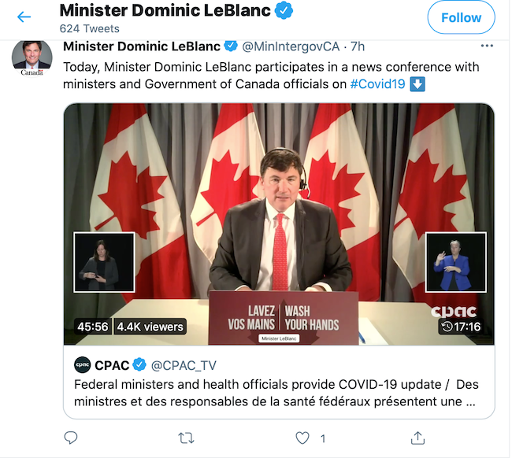Play the CPAC news conference video
This screenshot has height=458, width=512.
click(279, 224)
